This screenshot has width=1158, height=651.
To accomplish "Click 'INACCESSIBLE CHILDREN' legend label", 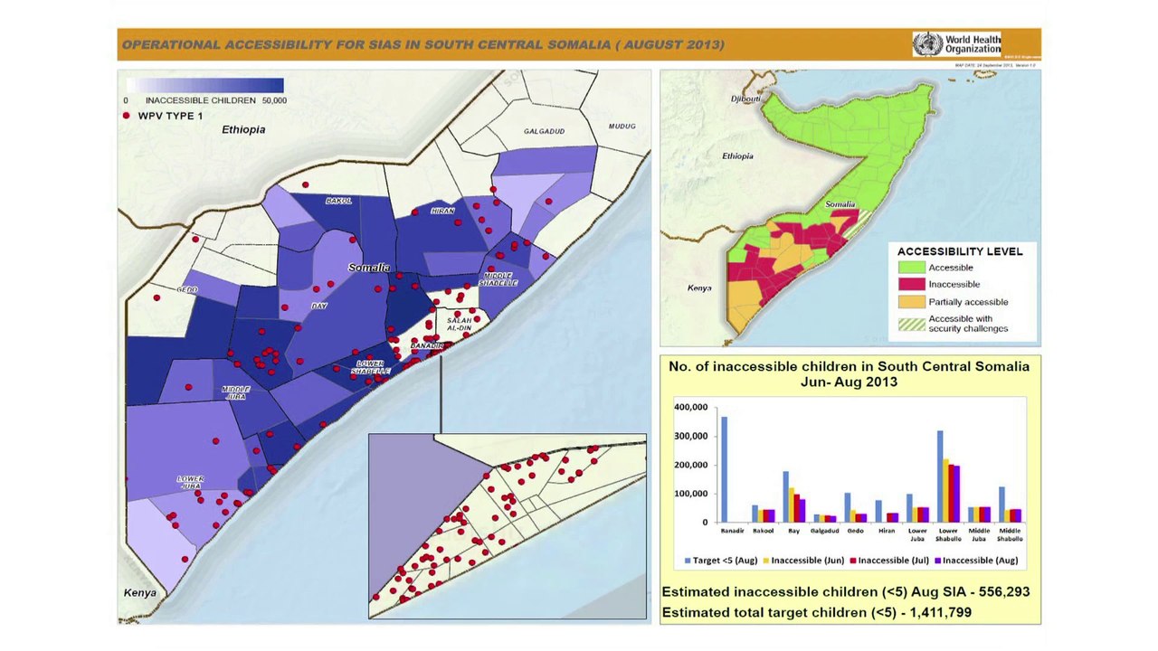I will [200, 100].
